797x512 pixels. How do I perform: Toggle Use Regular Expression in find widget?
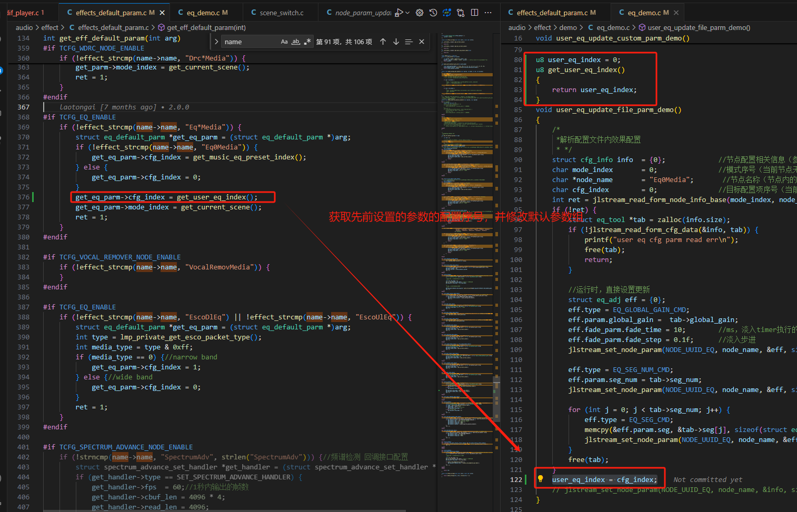tap(307, 42)
